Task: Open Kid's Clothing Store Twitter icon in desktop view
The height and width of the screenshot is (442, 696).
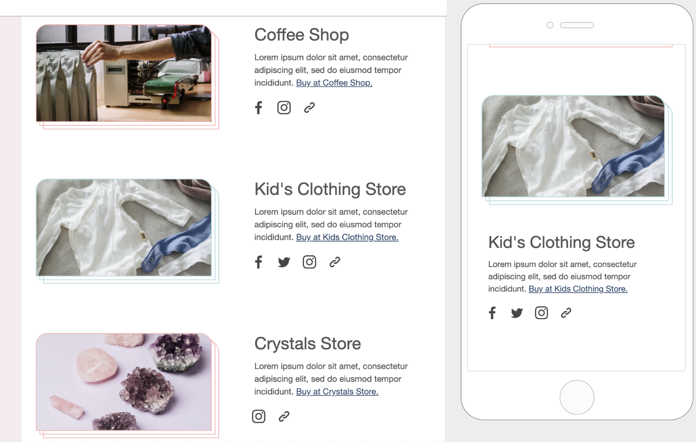Action: [284, 262]
